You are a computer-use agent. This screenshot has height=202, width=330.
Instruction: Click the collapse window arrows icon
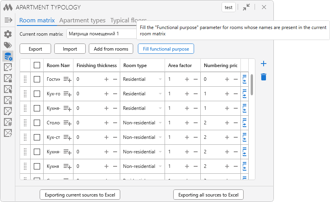click(x=246, y=7)
